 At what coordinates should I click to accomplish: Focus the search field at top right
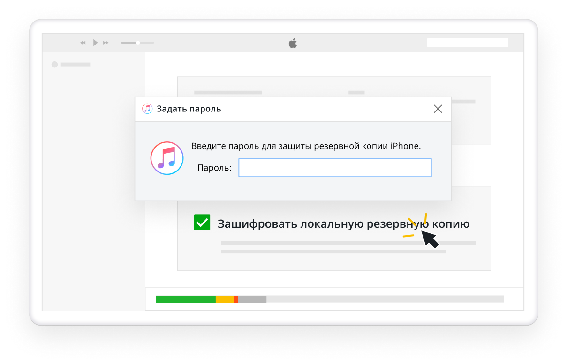click(468, 43)
